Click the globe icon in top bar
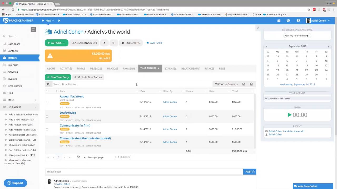Image resolution: width=337 pixels, height=189 pixels. click(288, 20)
